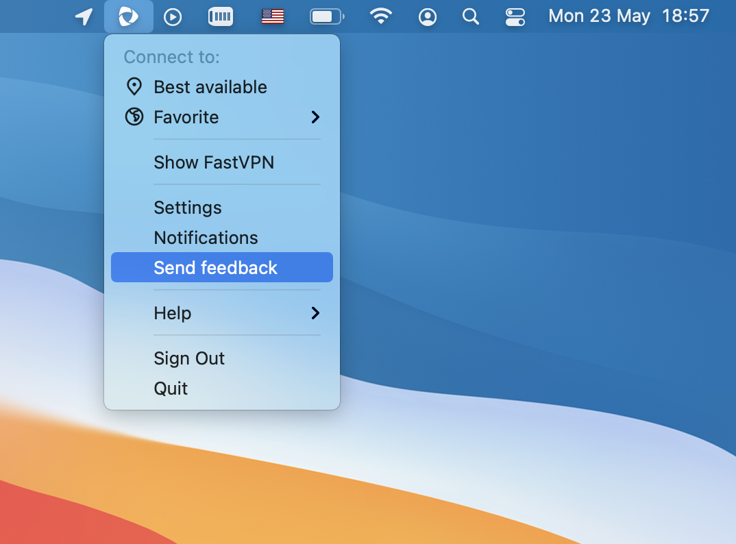Viewport: 736px width, 544px height.
Task: Expand the Help submenu chevron
Action: [x=315, y=313]
